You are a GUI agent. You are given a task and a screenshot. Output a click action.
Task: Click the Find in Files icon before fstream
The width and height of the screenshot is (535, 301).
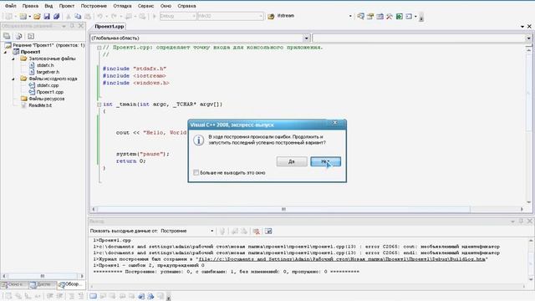coord(271,16)
